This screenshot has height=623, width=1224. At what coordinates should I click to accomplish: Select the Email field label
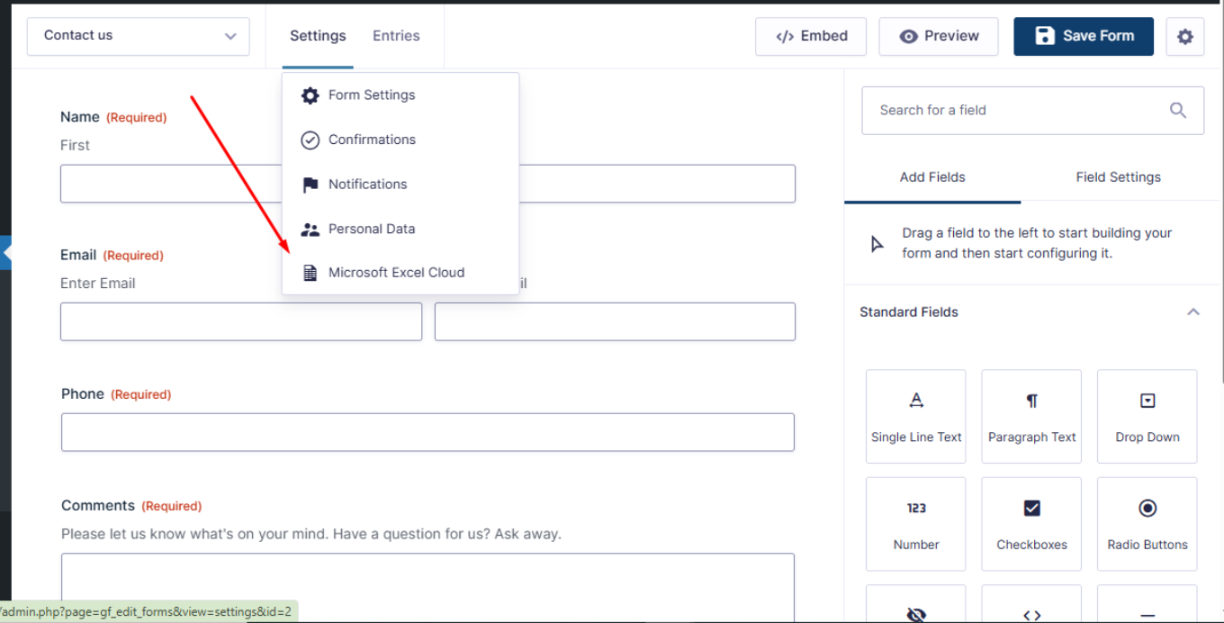78,255
